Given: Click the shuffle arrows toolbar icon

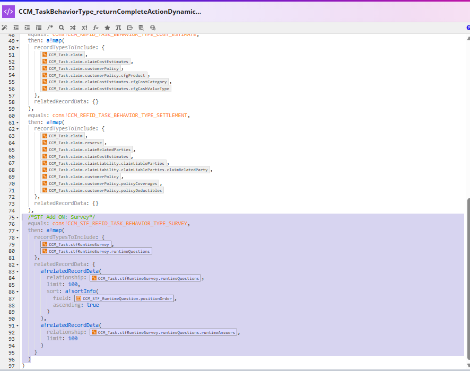Looking at the screenshot, I should [x=73, y=28].
